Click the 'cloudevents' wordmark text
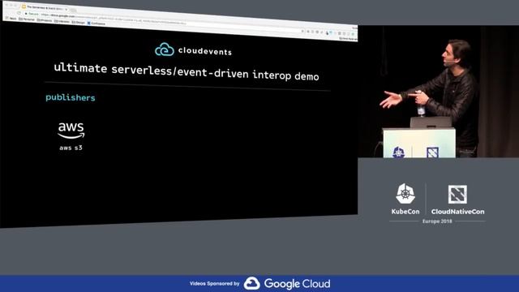This screenshot has width=519, height=292. pos(205,51)
